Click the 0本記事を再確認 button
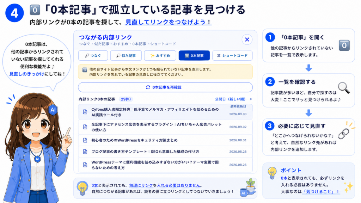The image size is (361, 203). (165, 87)
